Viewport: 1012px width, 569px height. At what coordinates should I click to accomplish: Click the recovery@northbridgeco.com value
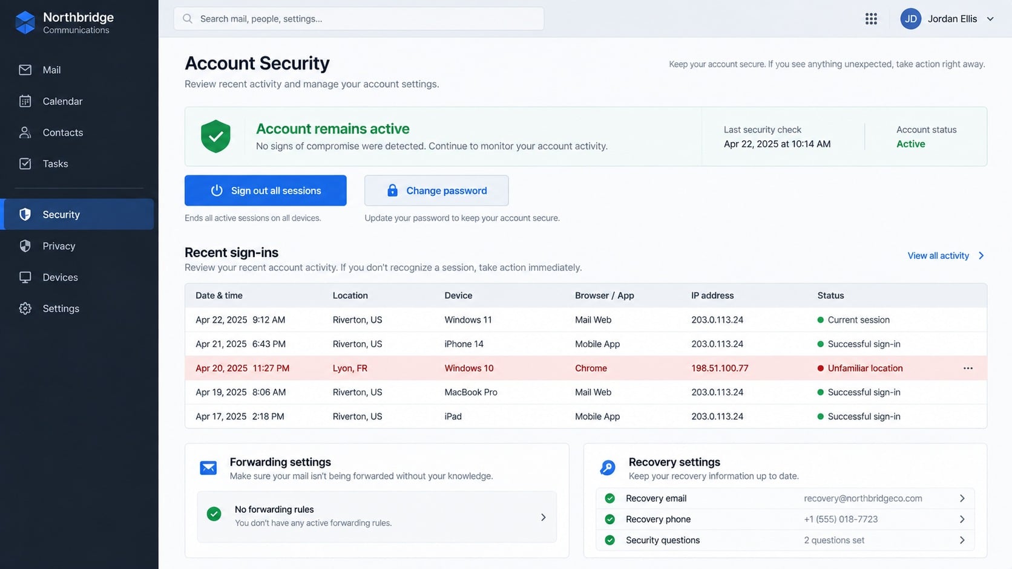(863, 498)
